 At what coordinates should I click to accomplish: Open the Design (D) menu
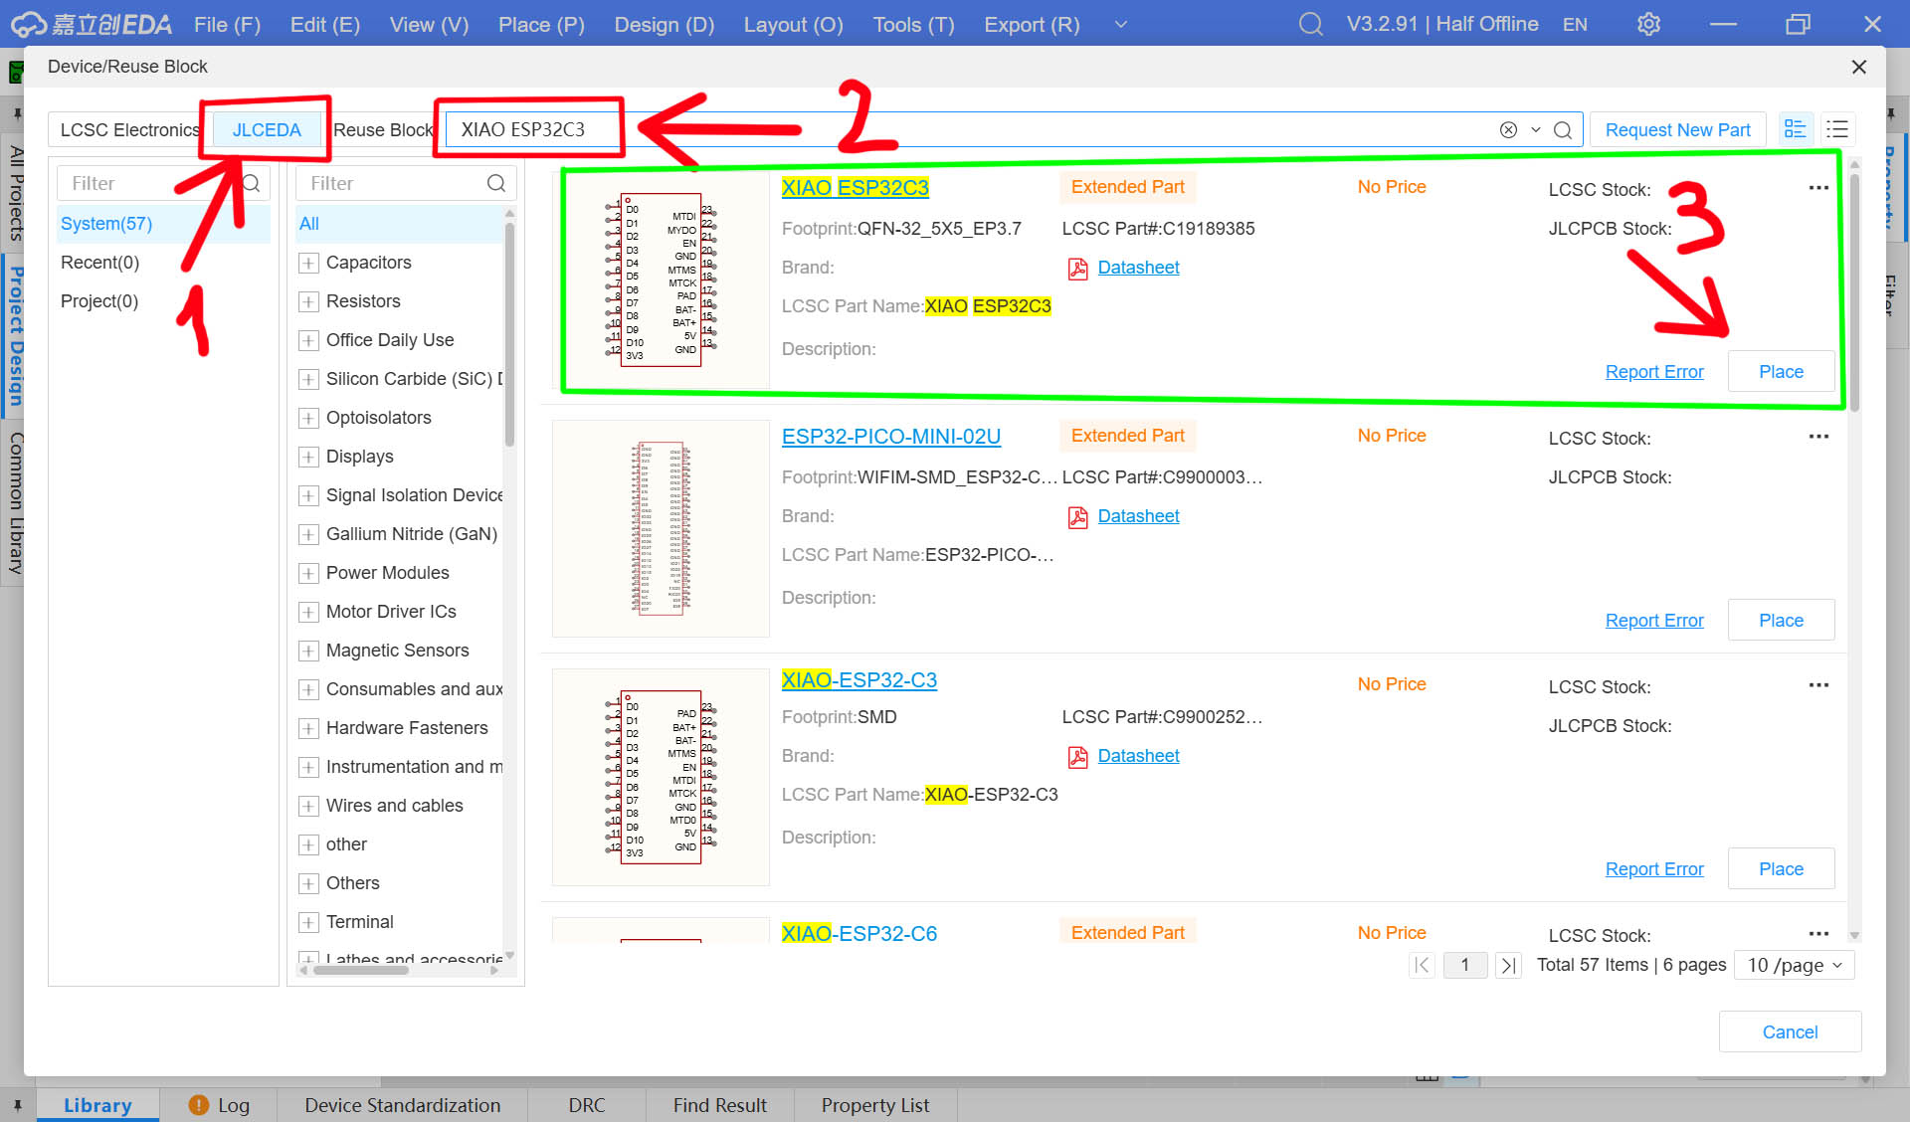[x=664, y=24]
